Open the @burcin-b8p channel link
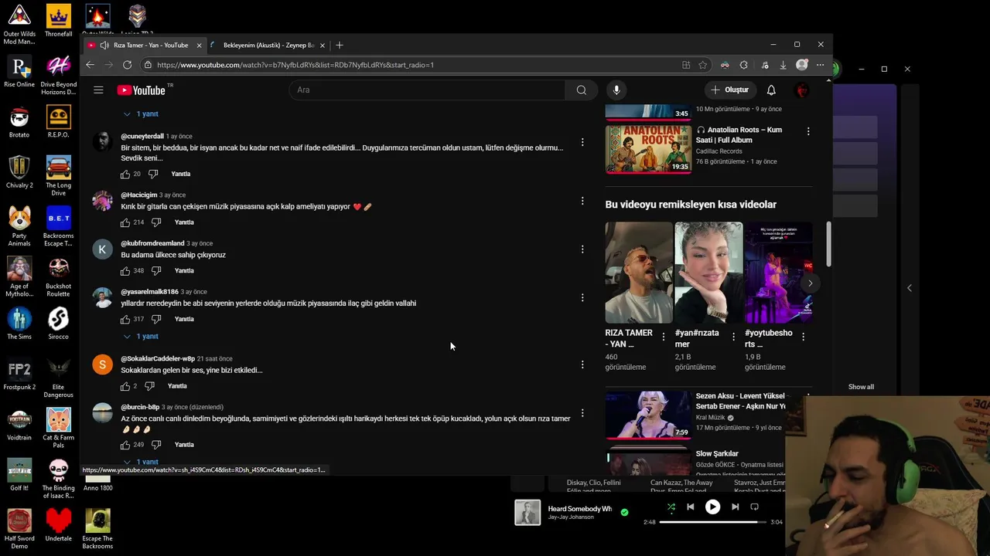990x556 pixels. coord(140,407)
